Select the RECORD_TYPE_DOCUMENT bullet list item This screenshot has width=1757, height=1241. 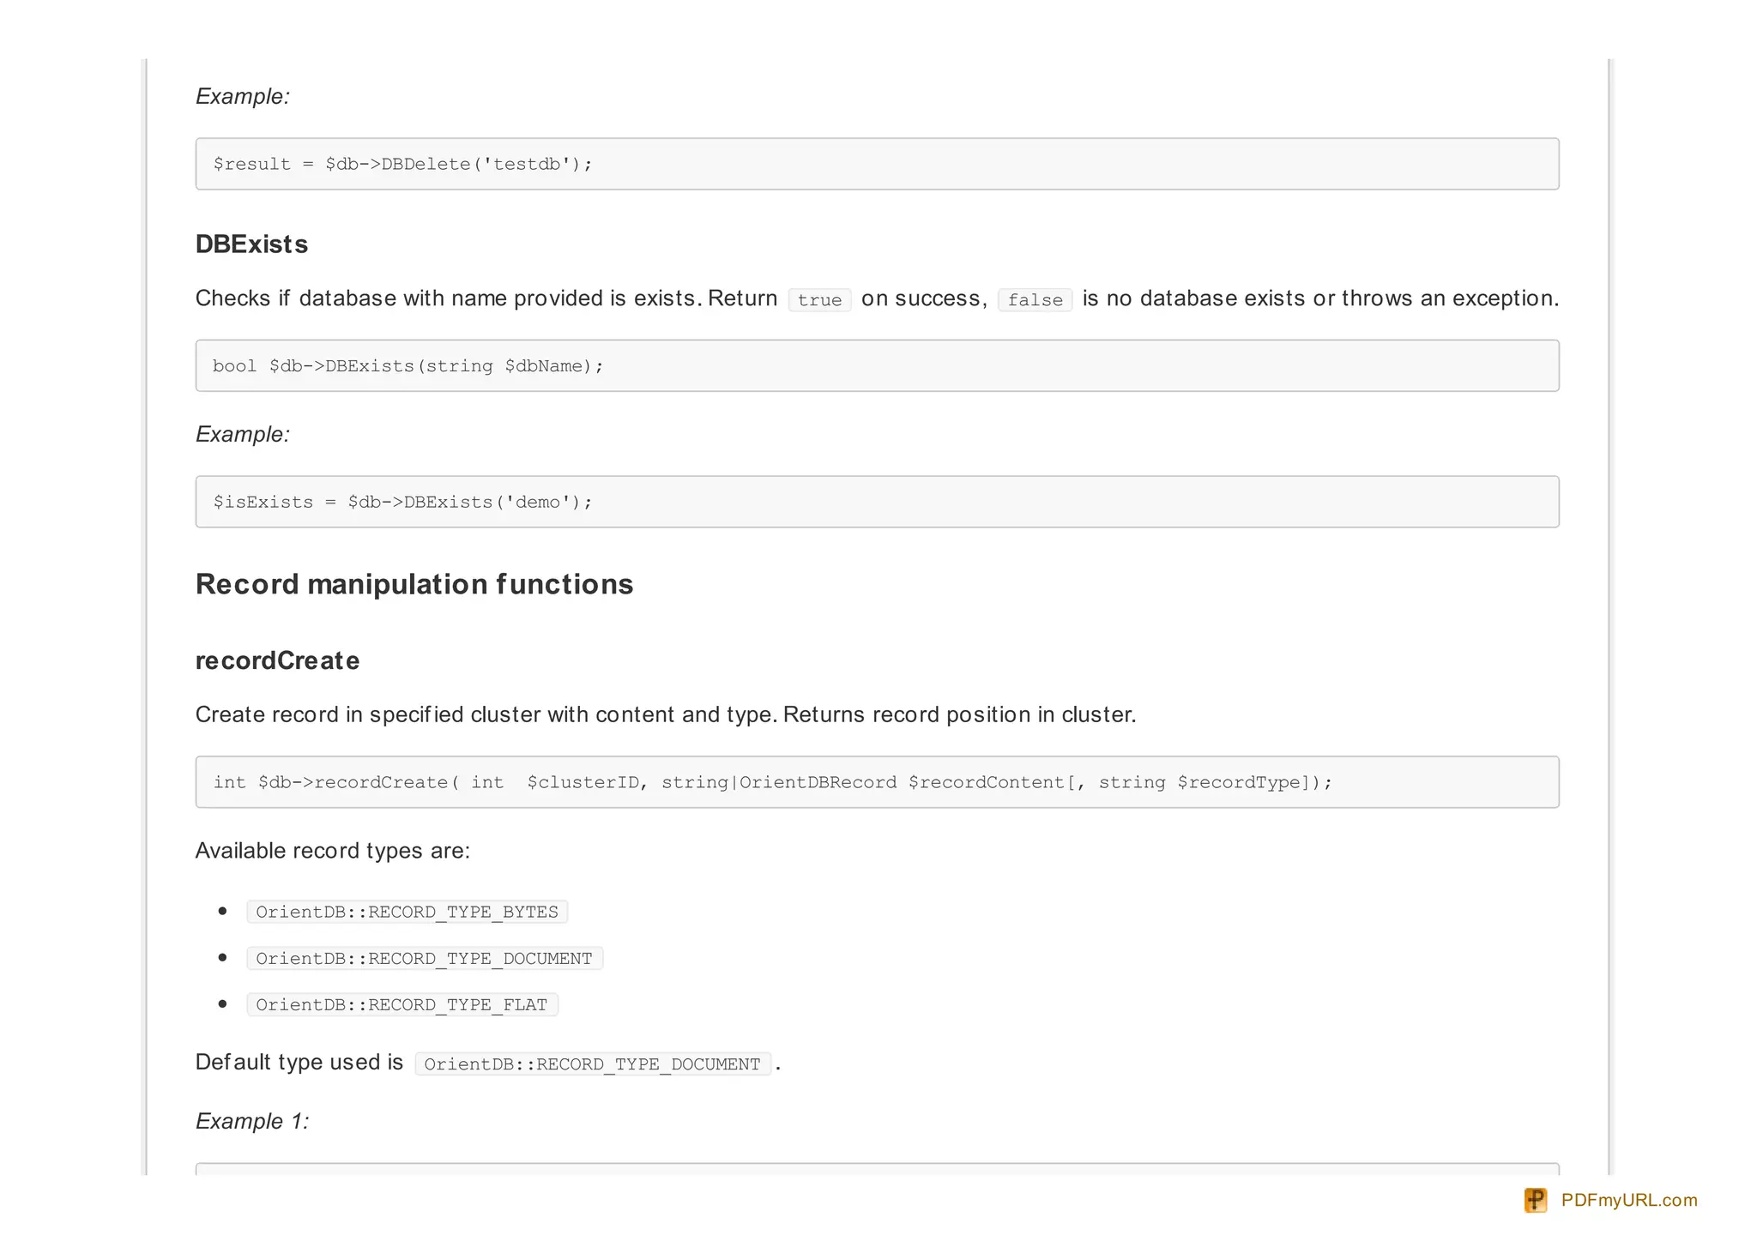[x=424, y=958]
